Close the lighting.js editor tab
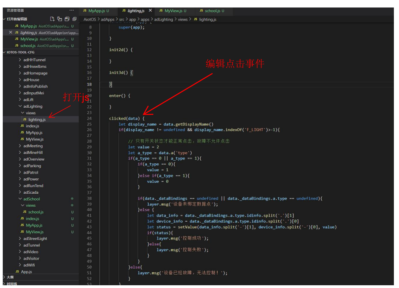The height and width of the screenshot is (288, 399). tap(150, 11)
